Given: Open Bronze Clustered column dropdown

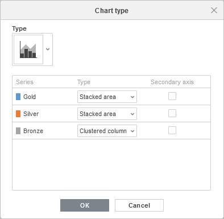Looking at the screenshot, I should [107, 131].
